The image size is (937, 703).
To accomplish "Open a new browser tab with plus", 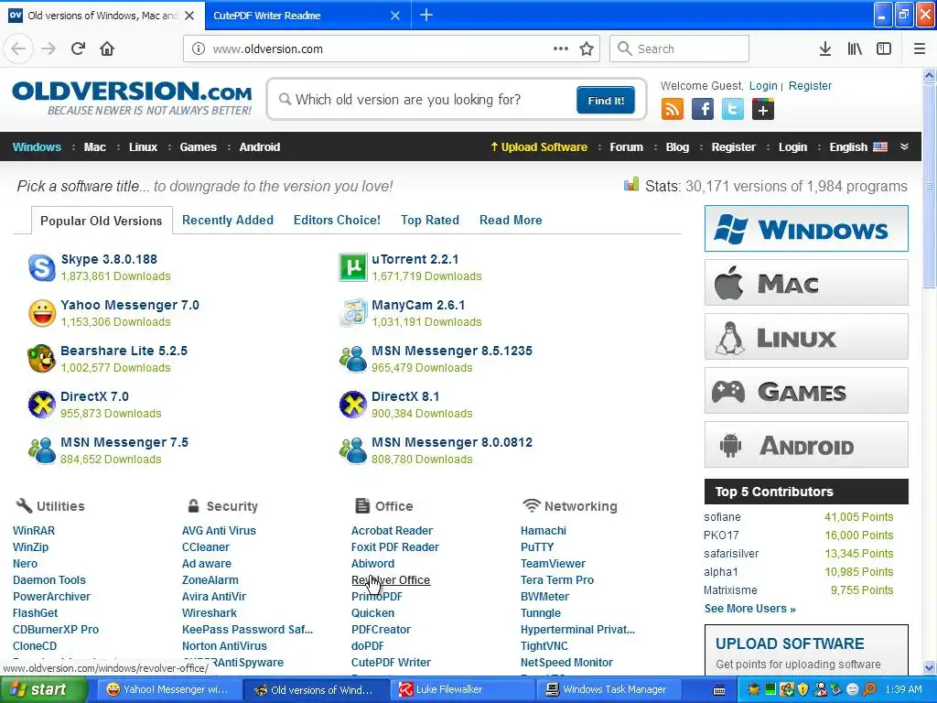I will [x=426, y=15].
